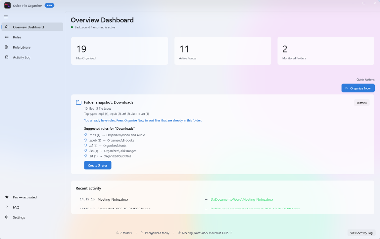
Task: Open the FAQ section
Action: point(32,207)
